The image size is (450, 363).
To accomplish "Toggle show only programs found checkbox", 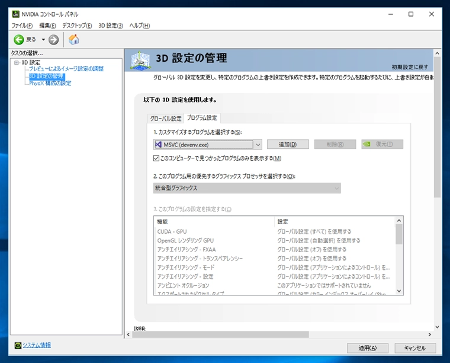I will tap(156, 158).
